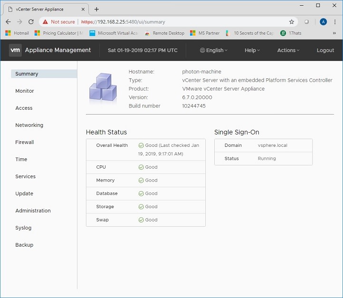This screenshot has width=343, height=298.
Task: Open the Backup section
Action: point(24,245)
